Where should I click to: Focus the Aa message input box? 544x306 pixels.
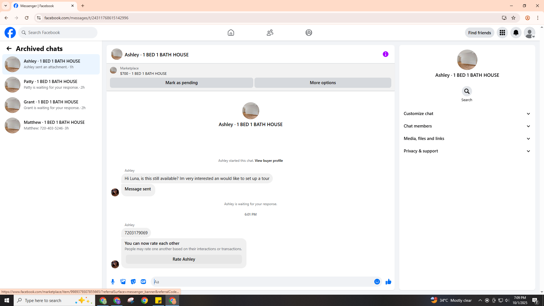click(x=262, y=282)
